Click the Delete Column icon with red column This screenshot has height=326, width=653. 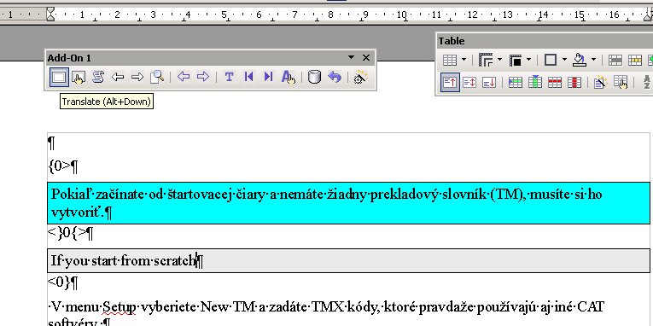coord(574,83)
